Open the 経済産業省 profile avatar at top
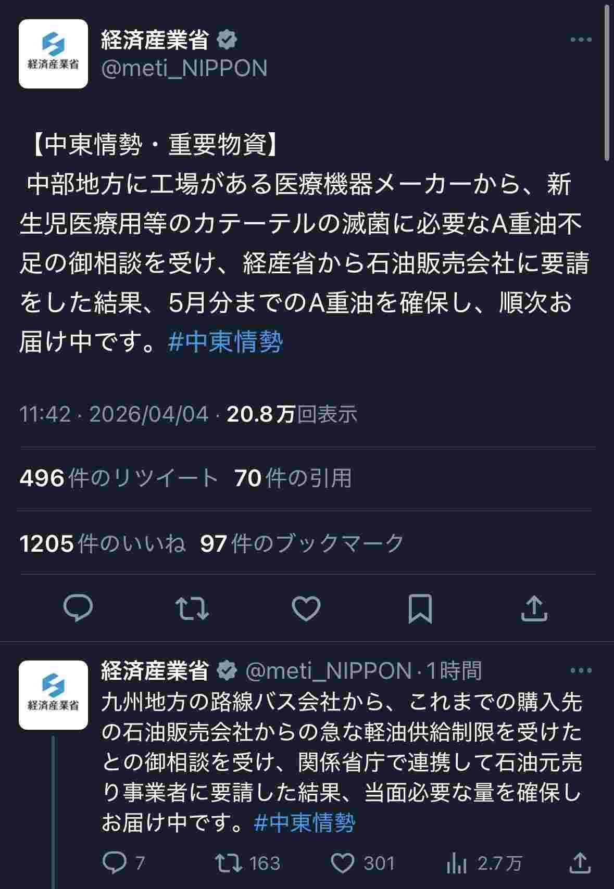Viewport: 614px width, 889px height. (53, 54)
